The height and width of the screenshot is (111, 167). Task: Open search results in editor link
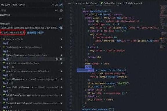click(35, 33)
